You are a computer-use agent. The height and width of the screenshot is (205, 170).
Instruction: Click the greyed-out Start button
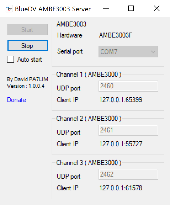pos(27,30)
